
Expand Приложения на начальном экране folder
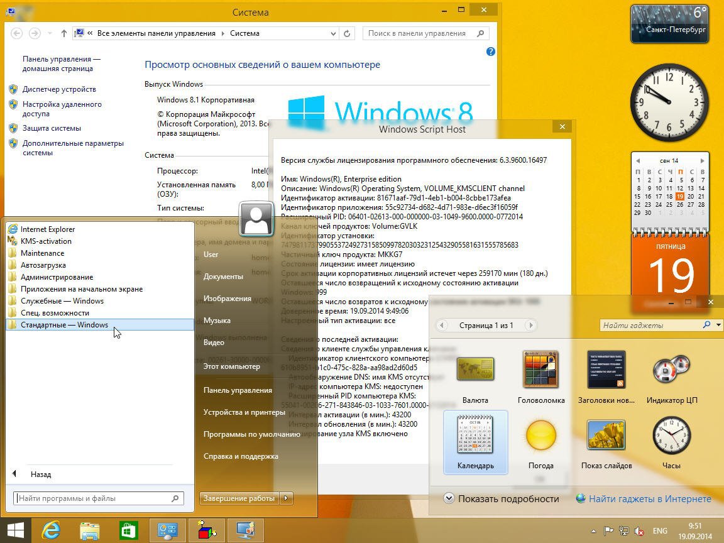[x=100, y=289]
